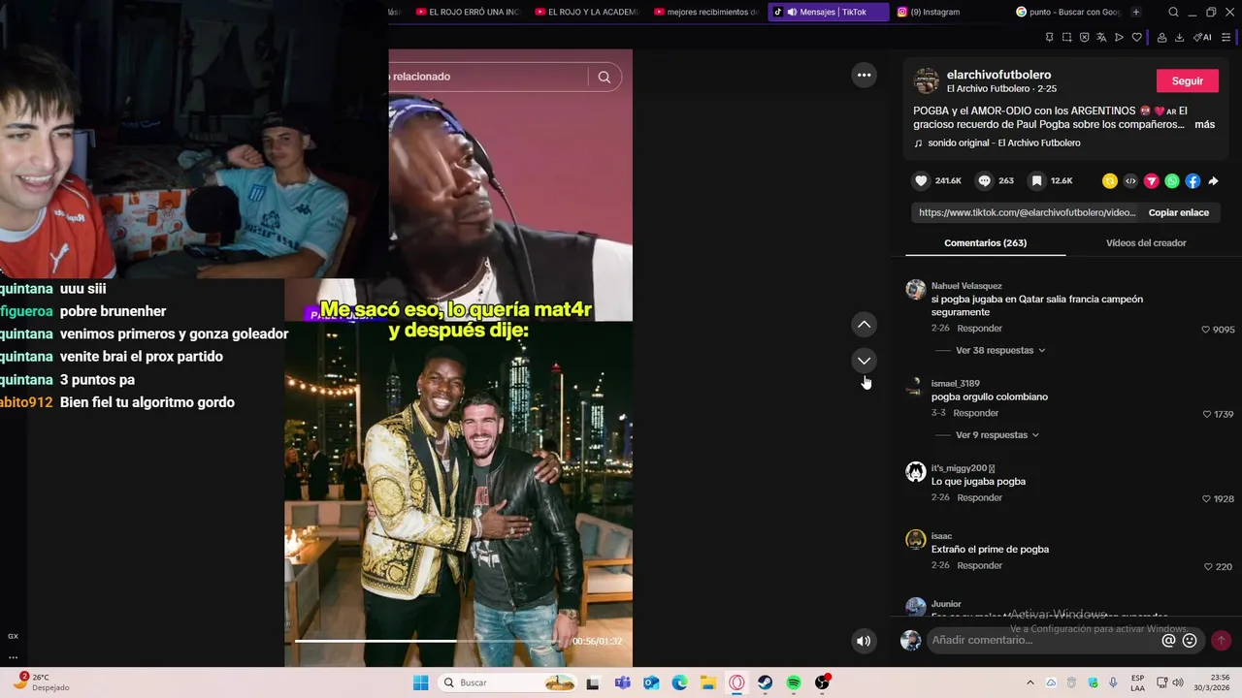Open 'mejores recibimientos' YouTube tab
Screen dimensions: 1242x698
[706, 12]
